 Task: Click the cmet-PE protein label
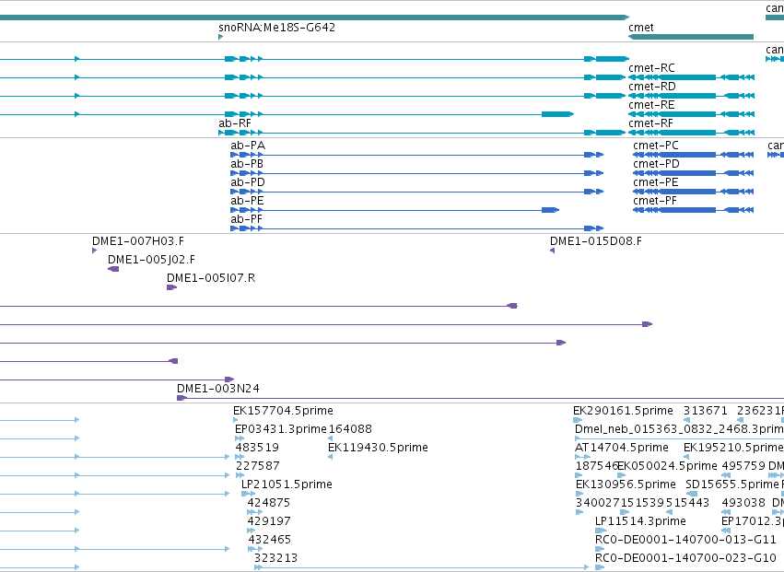click(x=656, y=182)
